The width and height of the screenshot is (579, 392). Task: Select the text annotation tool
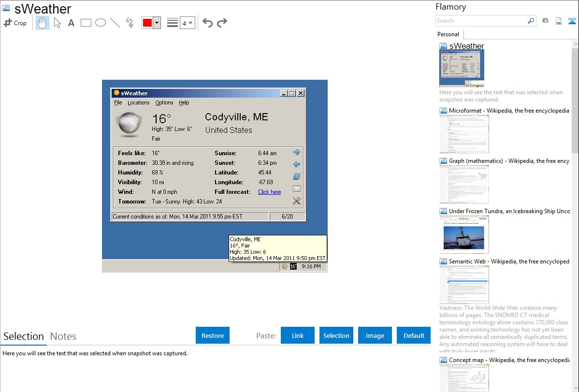point(71,23)
